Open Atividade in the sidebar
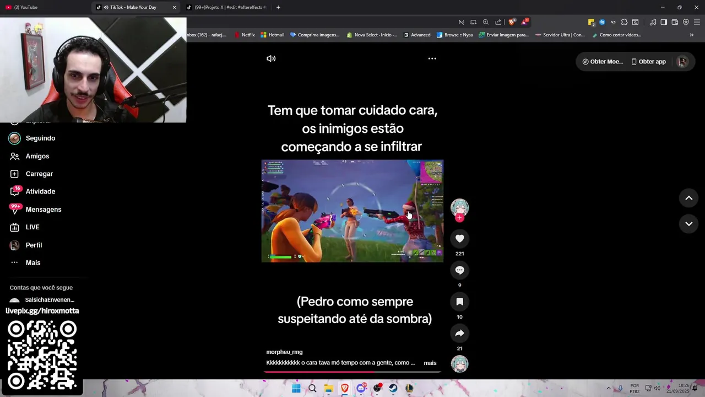This screenshot has width=705, height=397. (x=40, y=191)
